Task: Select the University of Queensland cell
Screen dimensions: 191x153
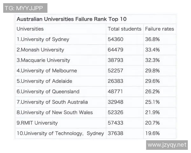Action: coord(48,91)
